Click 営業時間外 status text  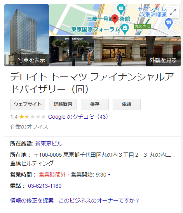[52, 175]
